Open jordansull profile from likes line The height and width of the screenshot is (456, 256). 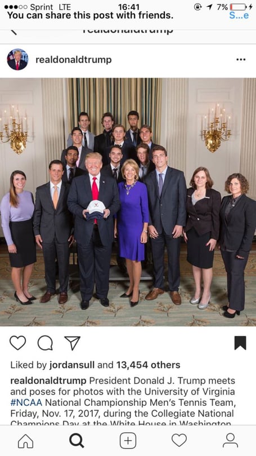point(72,365)
